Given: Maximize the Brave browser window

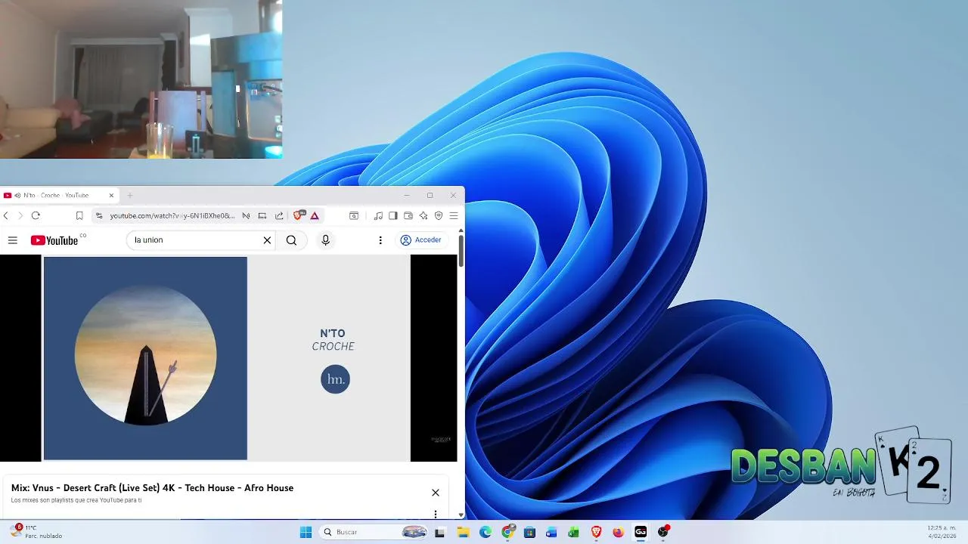Looking at the screenshot, I should (430, 195).
